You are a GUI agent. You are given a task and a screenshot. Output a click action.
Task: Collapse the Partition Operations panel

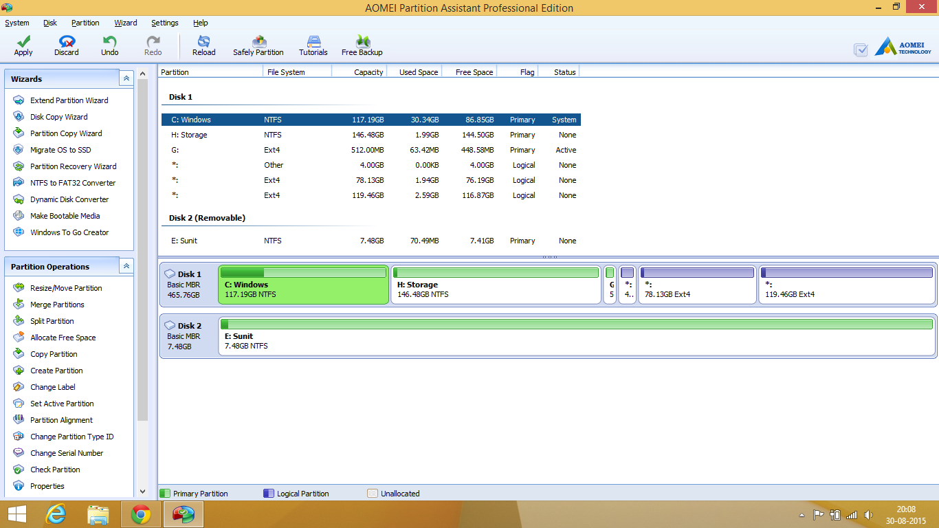126,267
